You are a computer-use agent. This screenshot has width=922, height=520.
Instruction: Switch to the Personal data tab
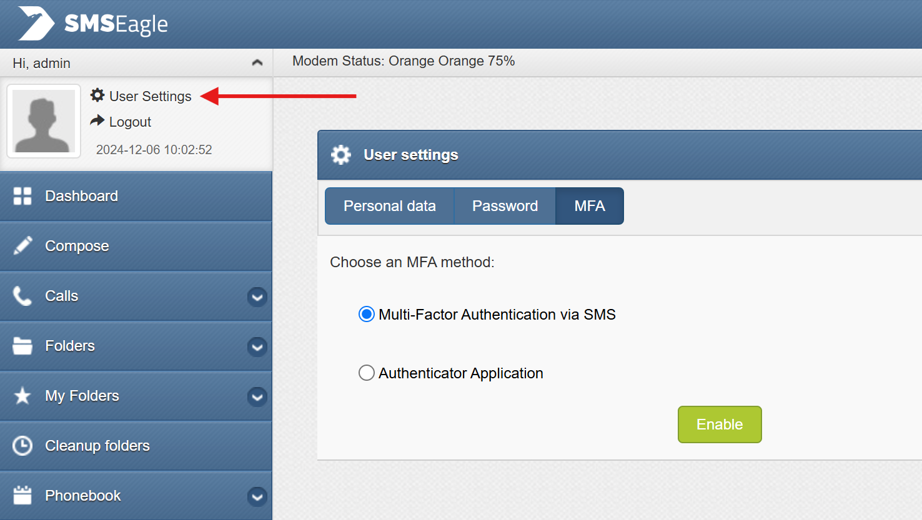tap(390, 206)
